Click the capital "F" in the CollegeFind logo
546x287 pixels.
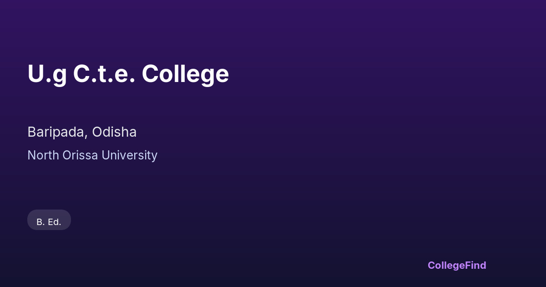pos(468,265)
